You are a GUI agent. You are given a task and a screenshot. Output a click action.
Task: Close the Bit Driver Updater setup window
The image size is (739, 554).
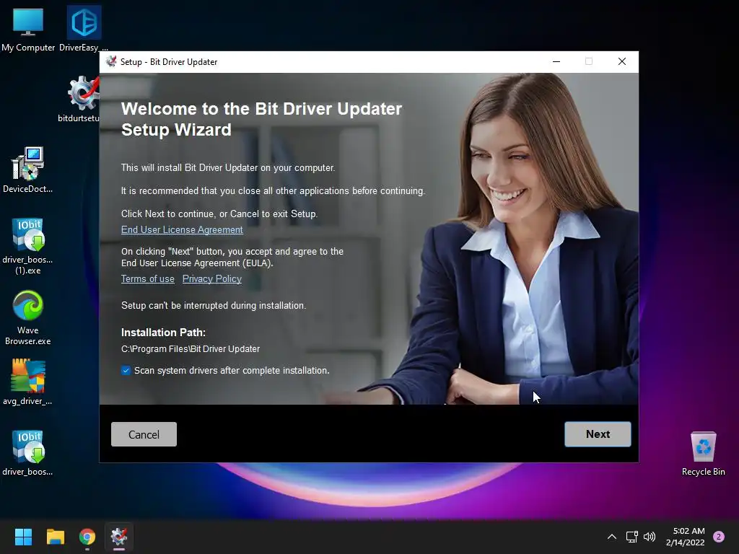(x=622, y=62)
